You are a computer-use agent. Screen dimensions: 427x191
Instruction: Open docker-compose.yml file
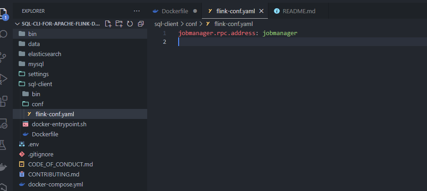[x=80, y=185]
